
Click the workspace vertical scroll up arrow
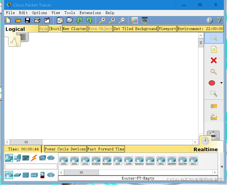(x=201, y=35)
